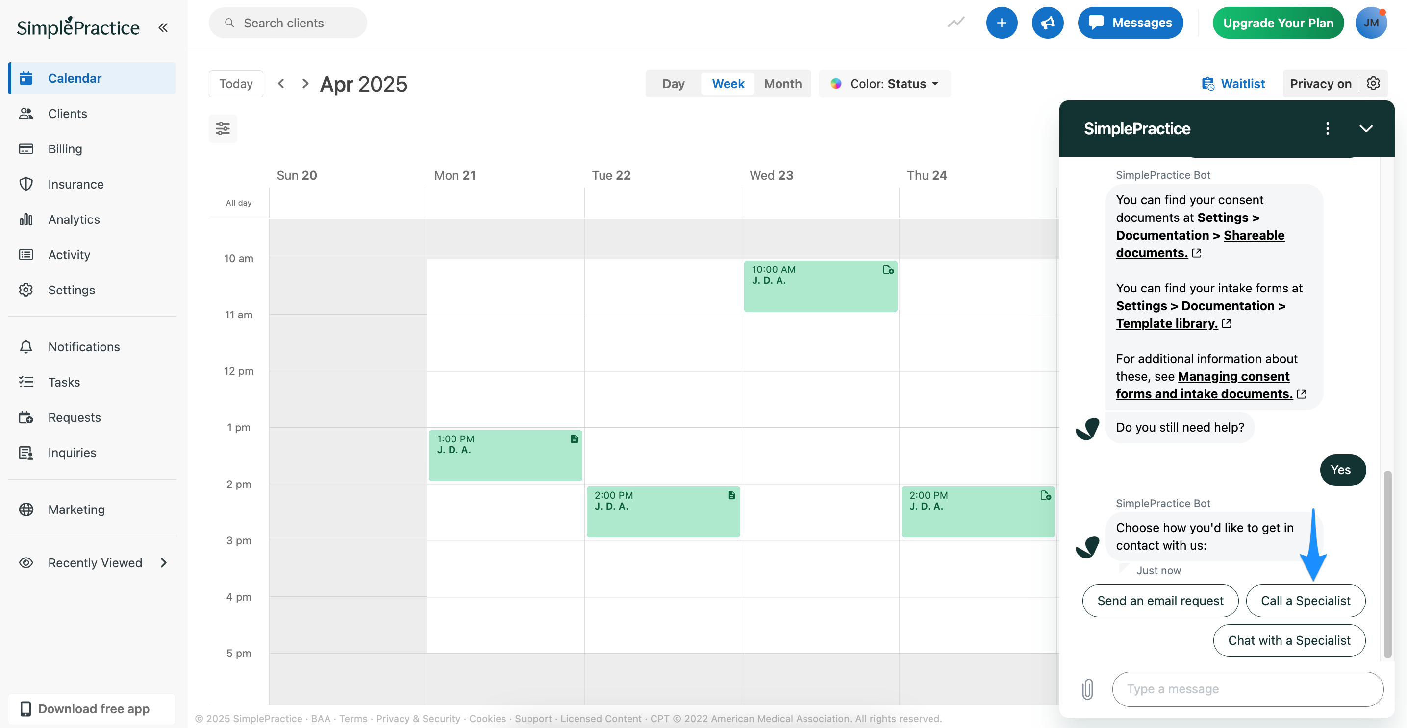Open Requests in sidebar

(92, 417)
